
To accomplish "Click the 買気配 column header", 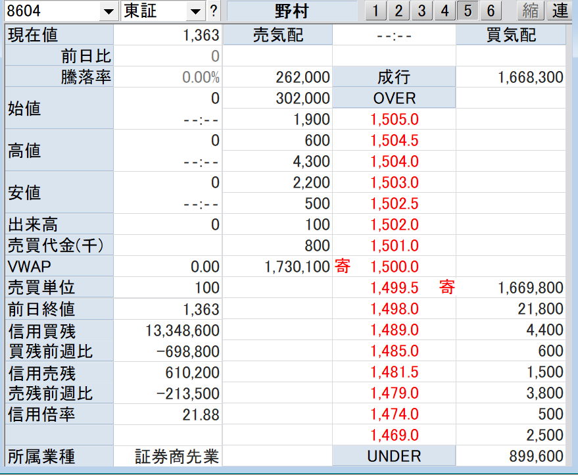I will [x=510, y=36].
